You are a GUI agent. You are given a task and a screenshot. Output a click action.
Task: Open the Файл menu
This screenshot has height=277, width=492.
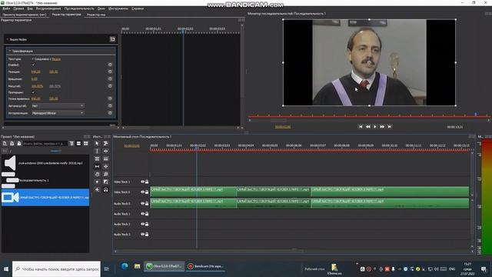point(6,8)
